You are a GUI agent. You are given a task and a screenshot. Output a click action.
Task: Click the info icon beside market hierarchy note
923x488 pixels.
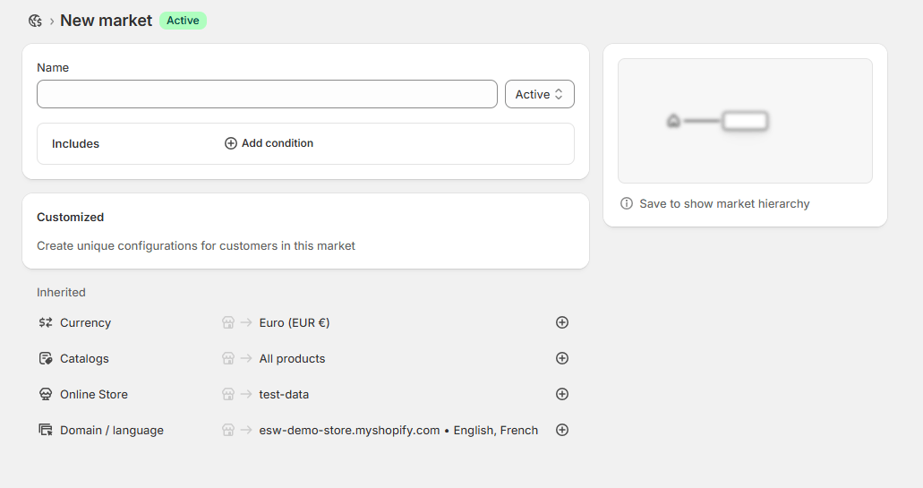627,203
